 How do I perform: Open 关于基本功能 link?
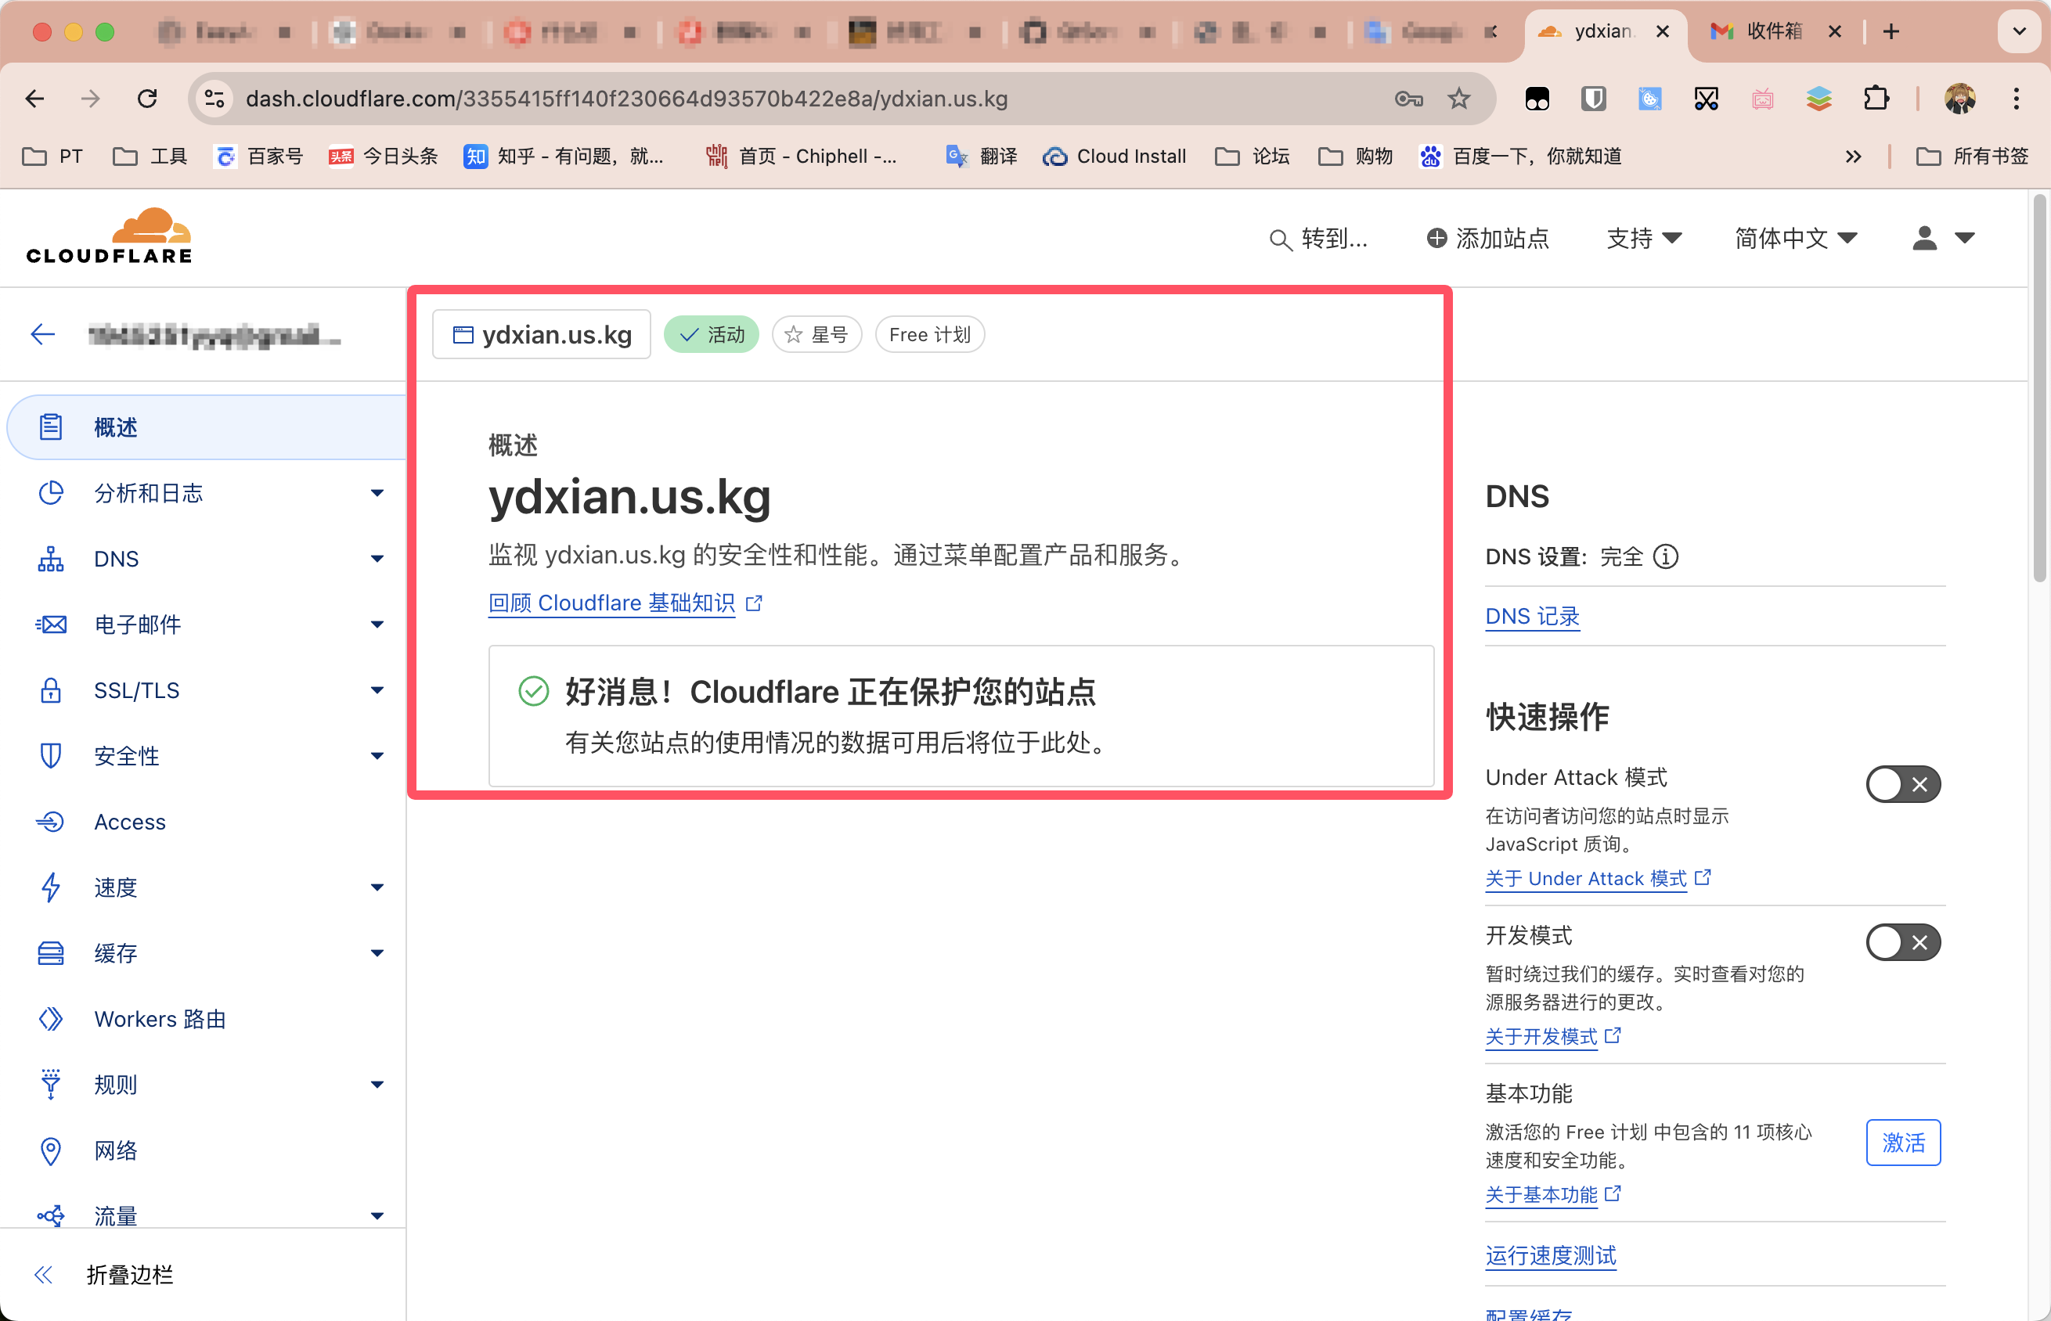pyautogui.click(x=1553, y=1194)
